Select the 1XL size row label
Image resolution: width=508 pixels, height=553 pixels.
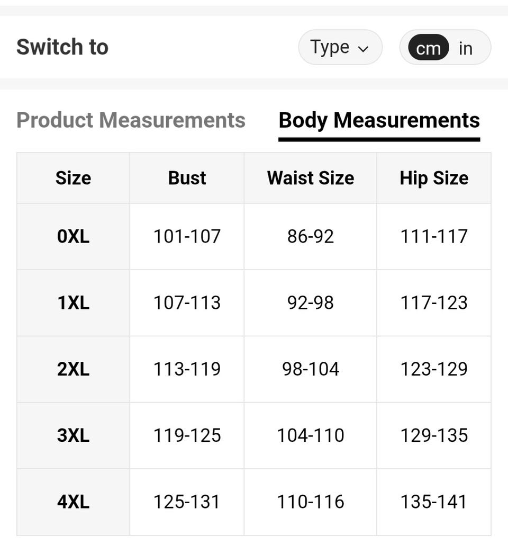[73, 302]
